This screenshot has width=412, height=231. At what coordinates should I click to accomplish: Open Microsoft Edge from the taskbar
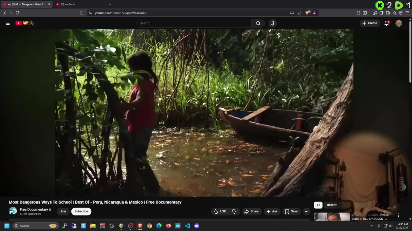click(x=159, y=226)
